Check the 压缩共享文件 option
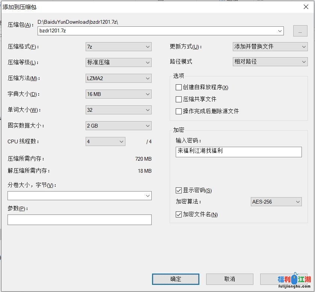This screenshot has height=292, width=315. (x=179, y=99)
